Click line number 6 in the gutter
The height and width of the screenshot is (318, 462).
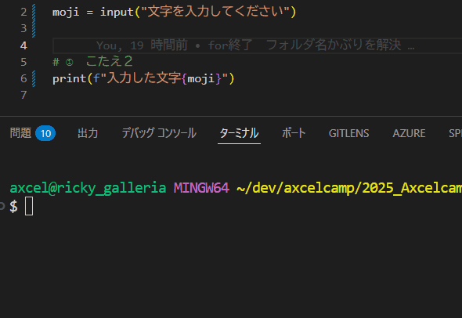click(23, 78)
